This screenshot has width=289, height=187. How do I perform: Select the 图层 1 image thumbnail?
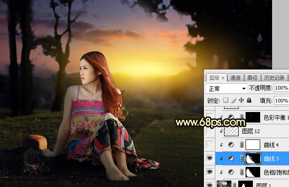point(224,184)
